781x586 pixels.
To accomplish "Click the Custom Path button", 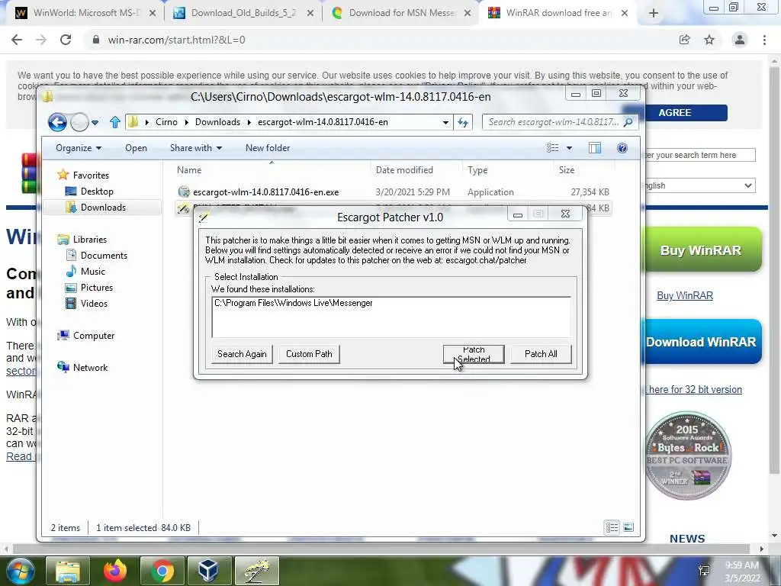I will [309, 354].
